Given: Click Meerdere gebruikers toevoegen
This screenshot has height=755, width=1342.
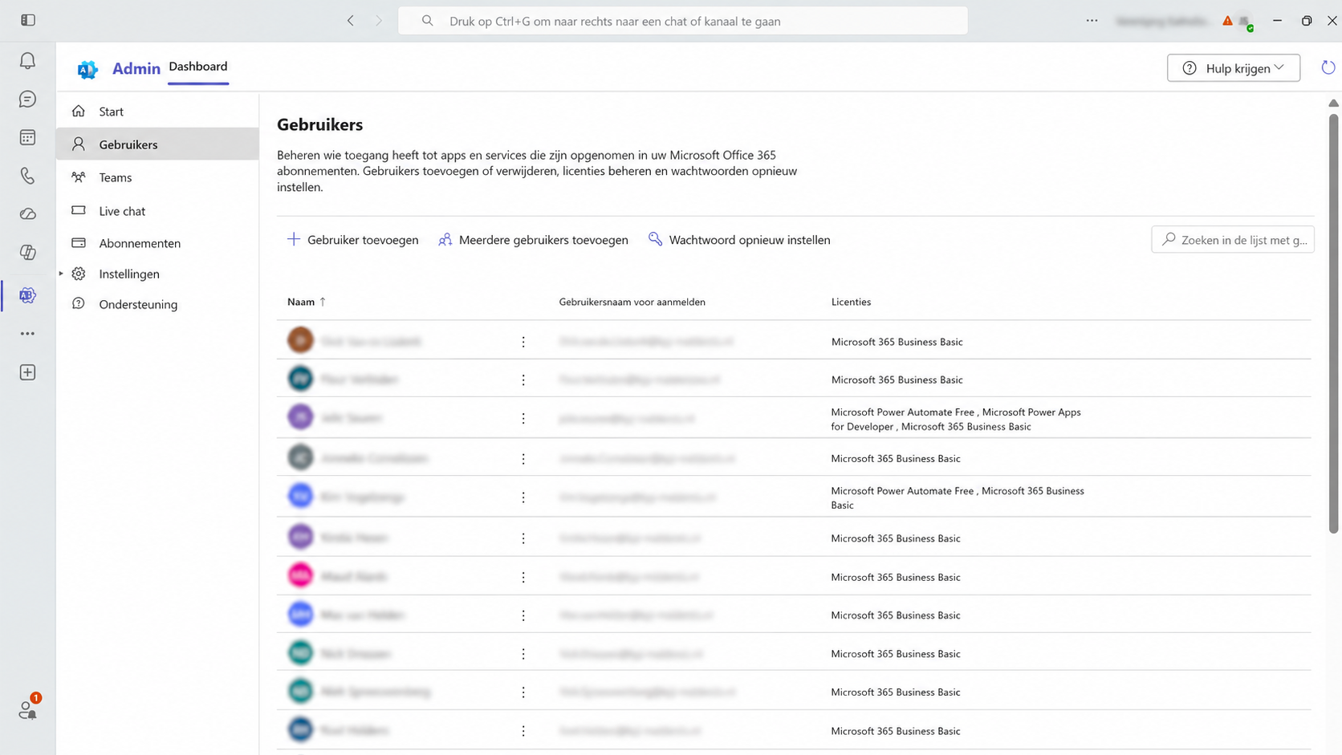Looking at the screenshot, I should tap(533, 240).
